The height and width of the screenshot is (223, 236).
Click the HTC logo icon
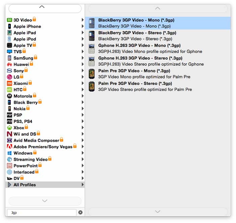tap(9, 90)
